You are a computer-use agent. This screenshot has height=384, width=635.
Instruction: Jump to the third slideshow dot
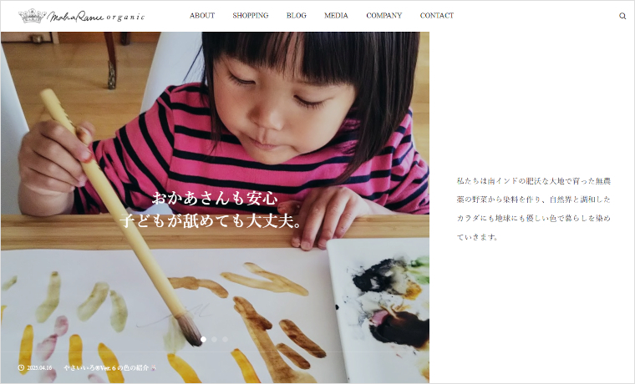[225, 340]
